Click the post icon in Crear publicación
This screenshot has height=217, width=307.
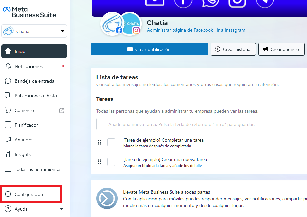(130, 49)
